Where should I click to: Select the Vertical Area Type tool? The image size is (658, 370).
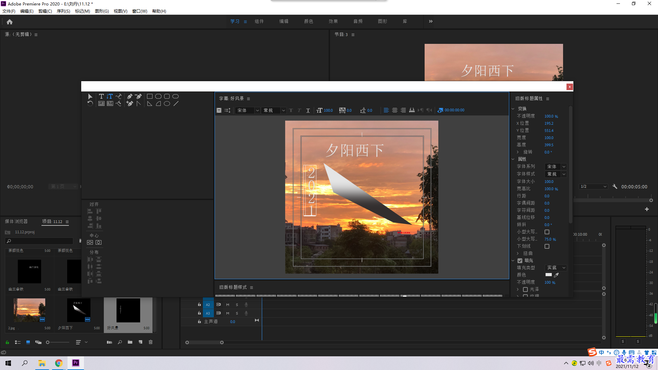[110, 103]
